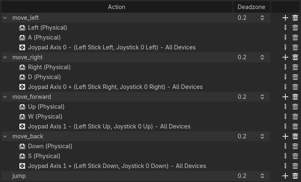Add an event to move_left action
The width and height of the screenshot is (301, 182).
285,18
